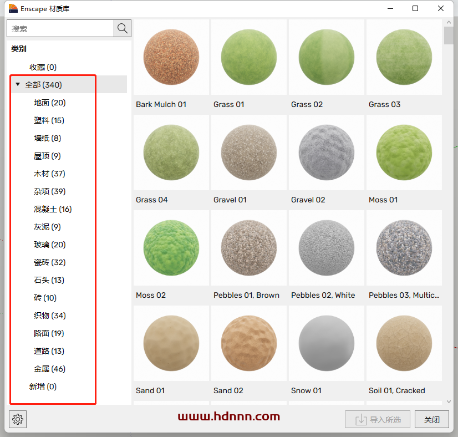The width and height of the screenshot is (458, 437).
Task: Open settings with the gear icon
Action: pos(18,419)
